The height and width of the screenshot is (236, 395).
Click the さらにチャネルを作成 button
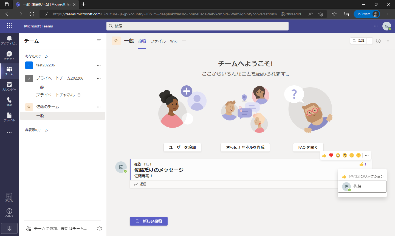tap(245, 147)
